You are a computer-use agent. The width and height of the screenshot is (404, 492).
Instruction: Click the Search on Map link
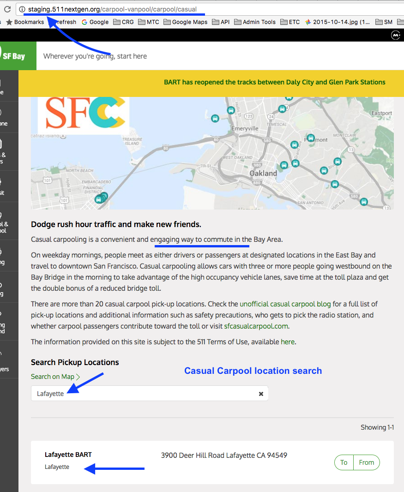click(x=53, y=377)
